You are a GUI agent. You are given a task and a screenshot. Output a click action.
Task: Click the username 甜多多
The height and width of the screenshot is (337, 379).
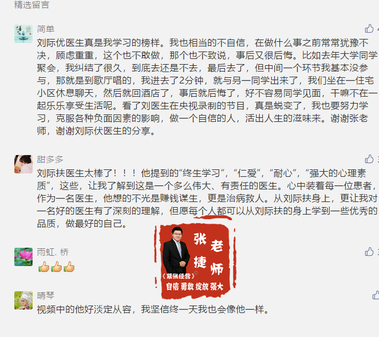pyautogui.click(x=50, y=160)
